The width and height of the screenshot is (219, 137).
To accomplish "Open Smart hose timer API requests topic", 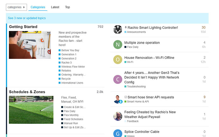I will pos(151,97).
